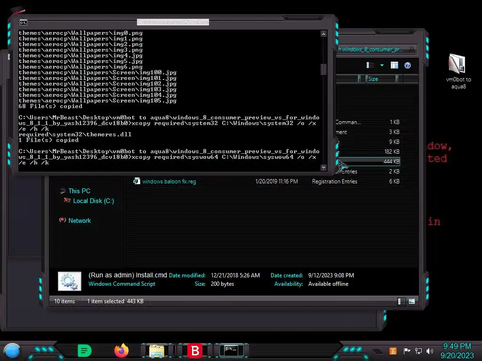Switch to large icons view in status bar
Viewport: 482px width, 361px height.
(x=412, y=301)
